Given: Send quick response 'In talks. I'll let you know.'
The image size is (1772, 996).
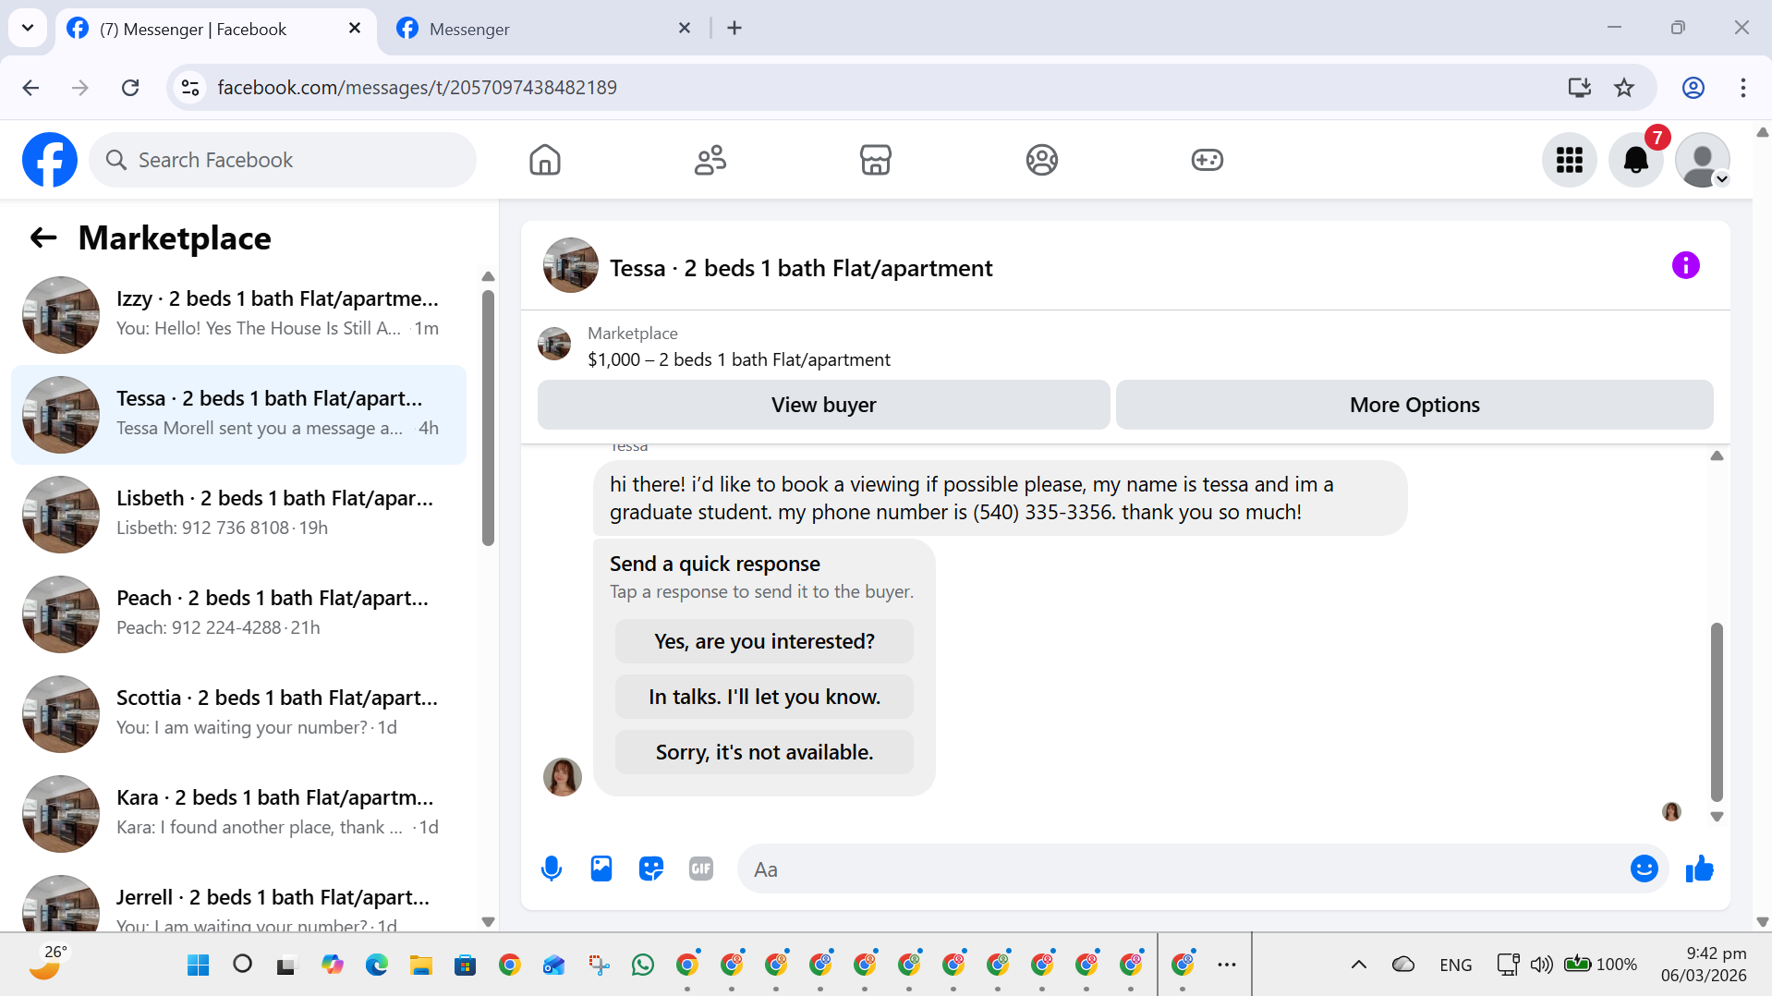Looking at the screenshot, I should pos(764,697).
